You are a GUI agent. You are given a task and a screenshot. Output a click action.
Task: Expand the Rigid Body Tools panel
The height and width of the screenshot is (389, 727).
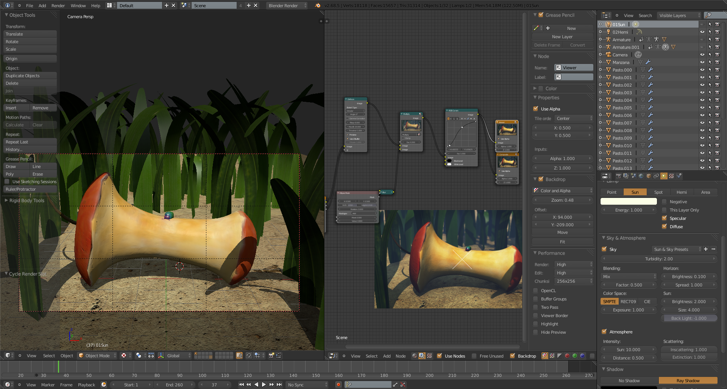coord(27,201)
